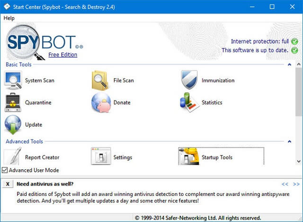303x222 pixels.
Task: Maximize the Start Center window
Action: point(272,7)
